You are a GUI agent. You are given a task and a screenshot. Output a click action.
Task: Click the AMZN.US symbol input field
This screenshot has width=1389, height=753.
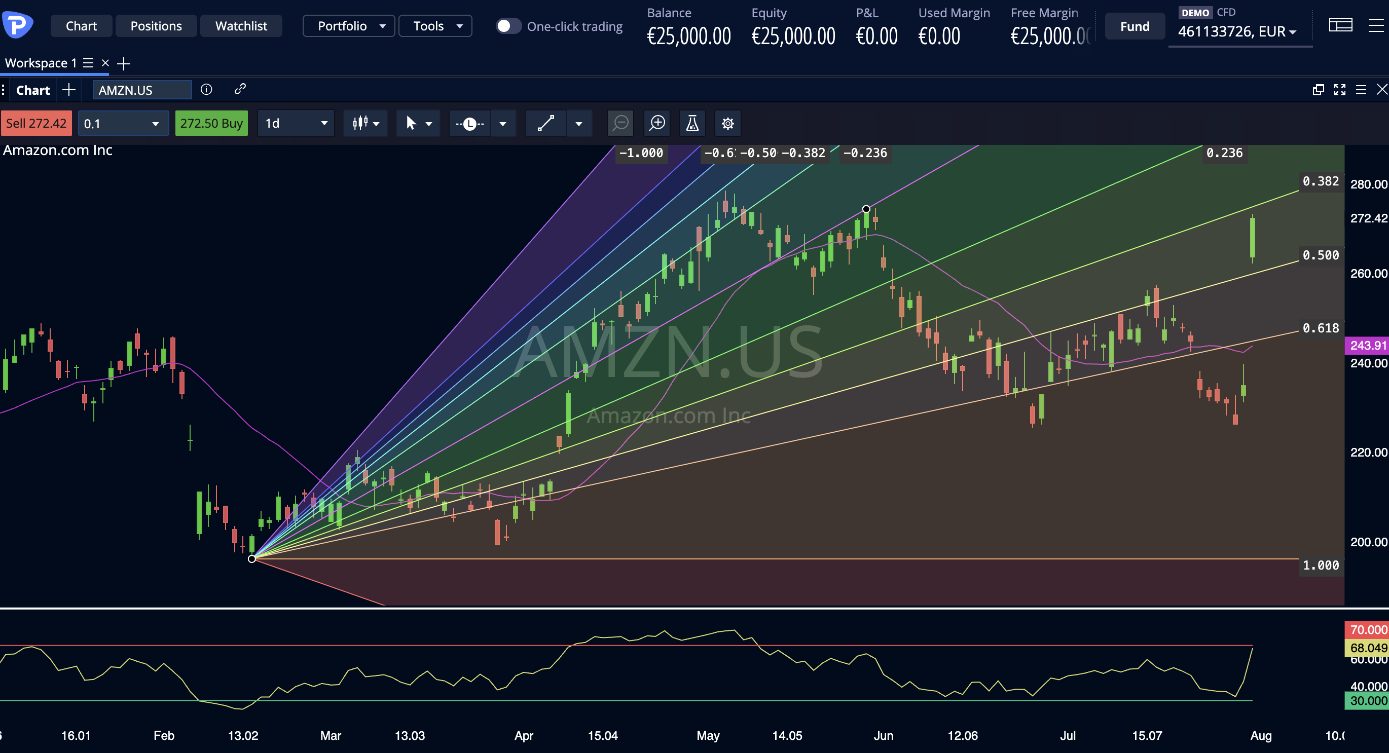click(142, 90)
